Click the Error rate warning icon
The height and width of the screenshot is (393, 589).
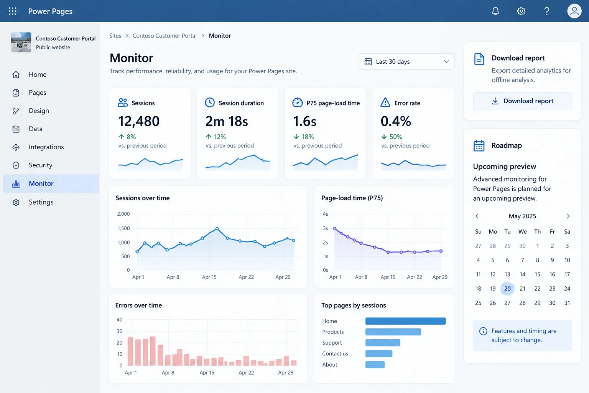tap(385, 102)
